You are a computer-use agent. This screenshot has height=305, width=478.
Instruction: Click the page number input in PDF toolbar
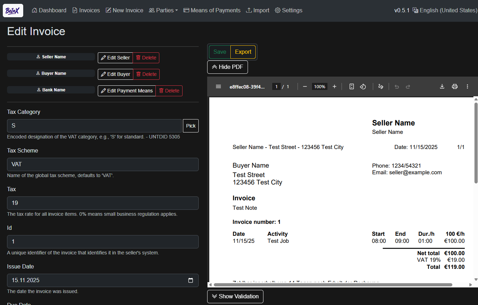[276, 86]
